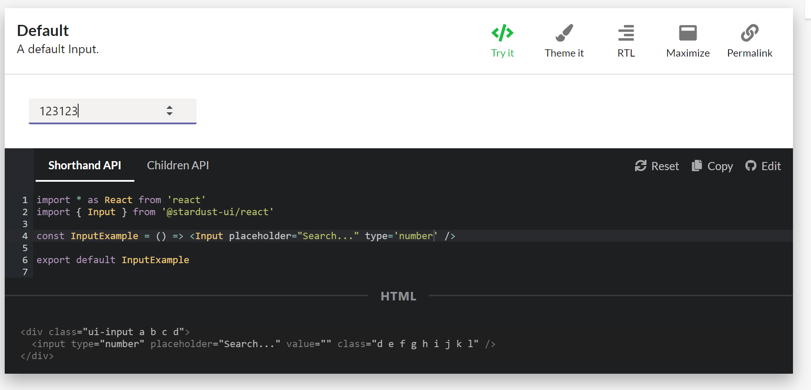The height and width of the screenshot is (390, 811).
Task: Click the Edit link text
Action: pyautogui.click(x=771, y=166)
